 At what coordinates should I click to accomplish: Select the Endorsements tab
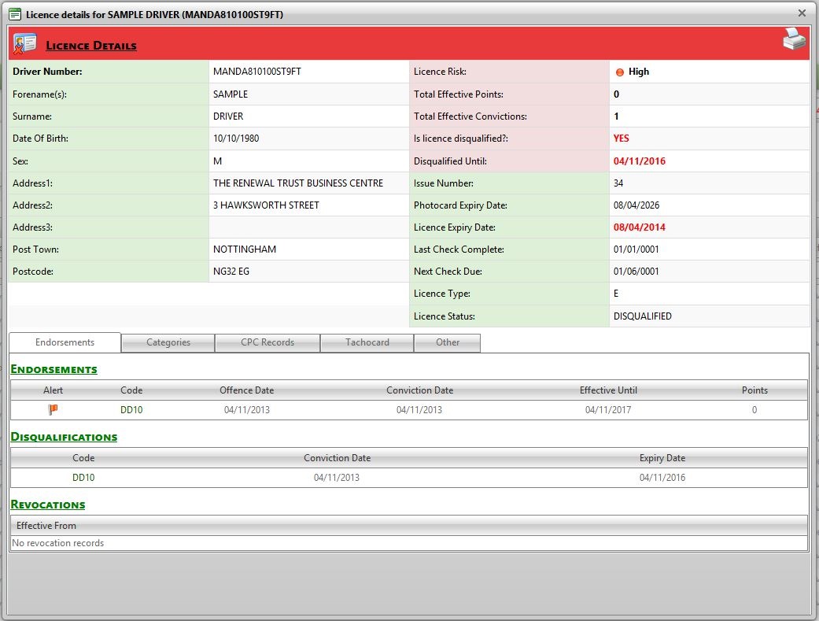65,342
